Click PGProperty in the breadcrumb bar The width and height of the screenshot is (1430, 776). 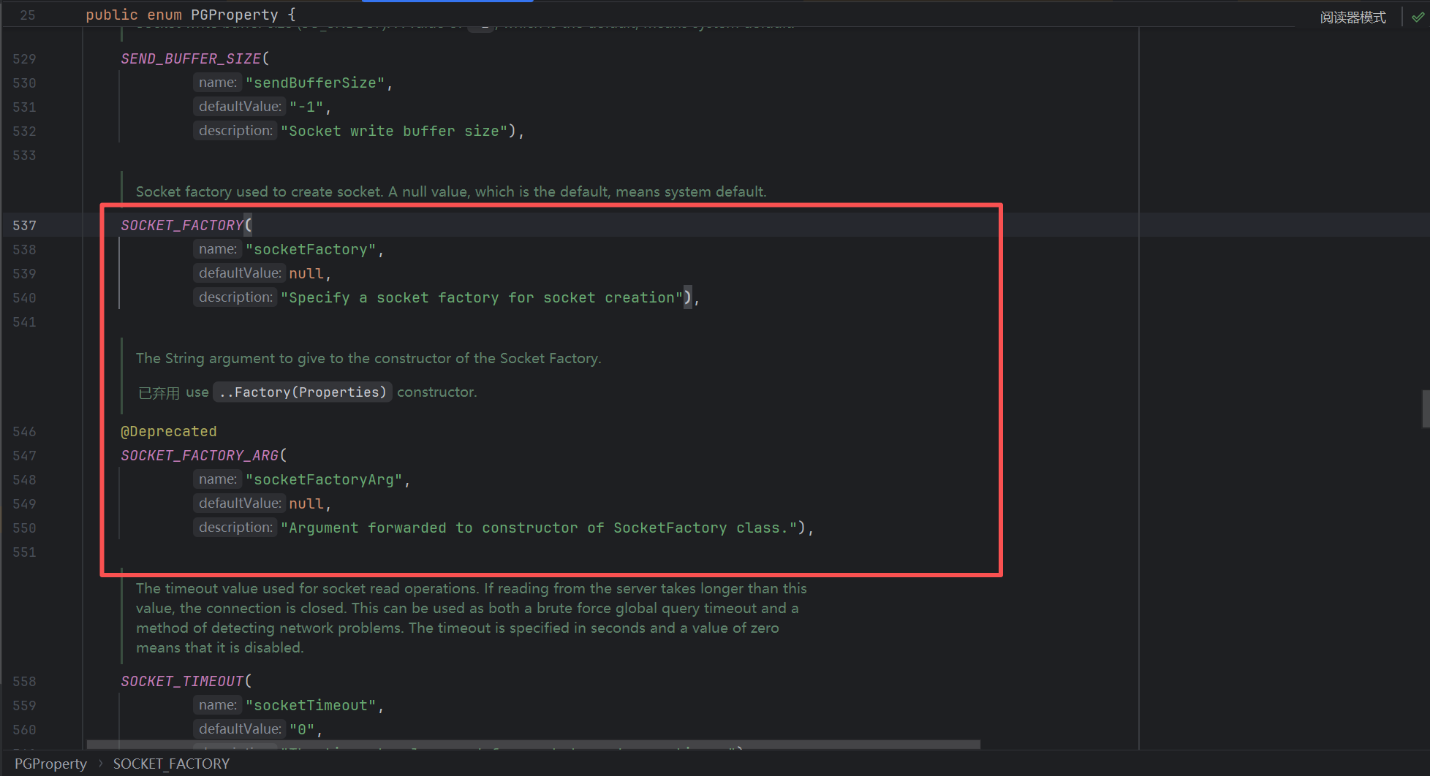coord(50,764)
